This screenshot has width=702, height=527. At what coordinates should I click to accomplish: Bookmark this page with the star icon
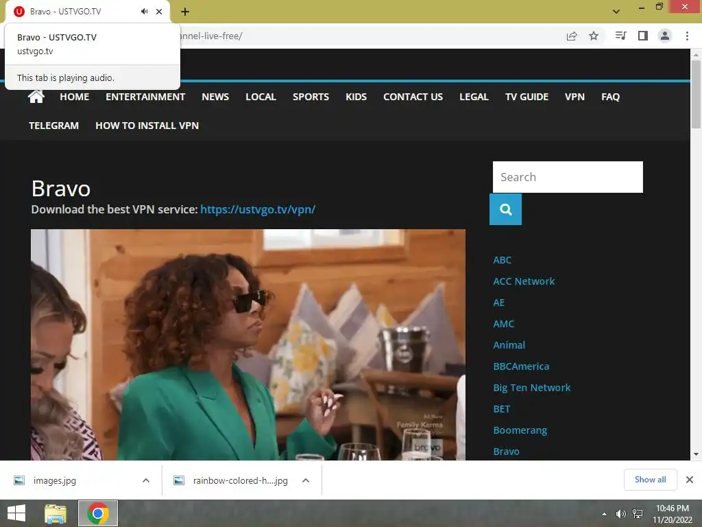594,36
